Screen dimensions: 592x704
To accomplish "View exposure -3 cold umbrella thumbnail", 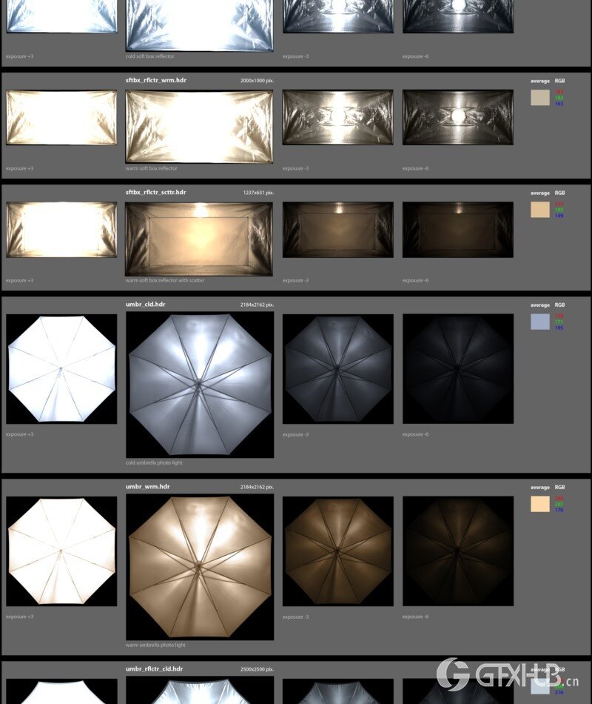I will tap(338, 368).
